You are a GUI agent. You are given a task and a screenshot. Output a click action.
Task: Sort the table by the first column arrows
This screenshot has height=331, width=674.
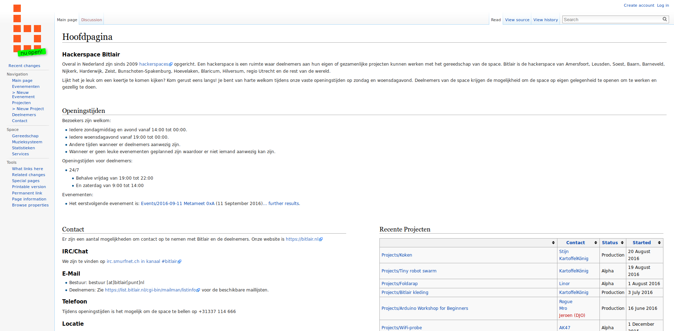pyautogui.click(x=553, y=243)
